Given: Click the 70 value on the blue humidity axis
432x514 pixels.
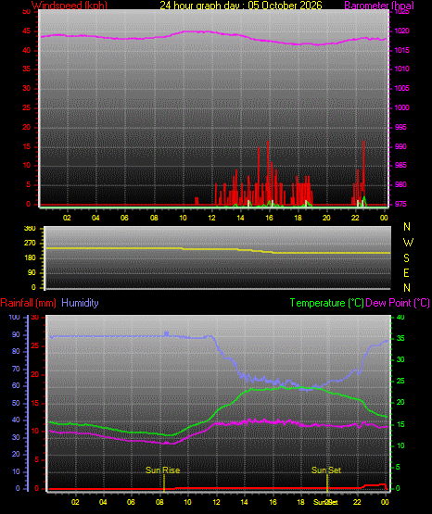Looking at the screenshot, I should pos(16,369).
